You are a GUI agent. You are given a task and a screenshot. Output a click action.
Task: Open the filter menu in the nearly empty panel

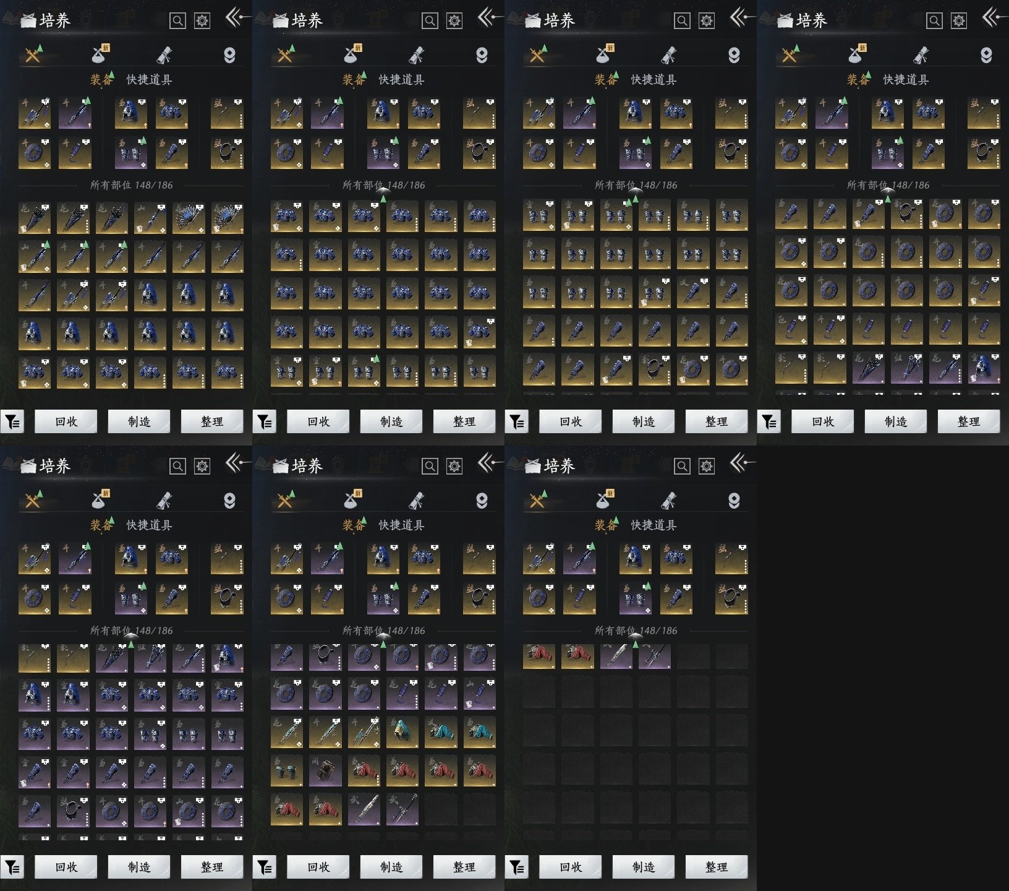[517, 867]
